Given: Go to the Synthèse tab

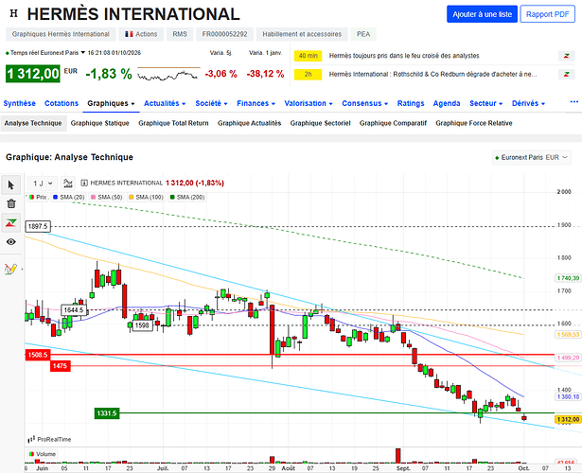Looking at the screenshot, I should coord(19,103).
